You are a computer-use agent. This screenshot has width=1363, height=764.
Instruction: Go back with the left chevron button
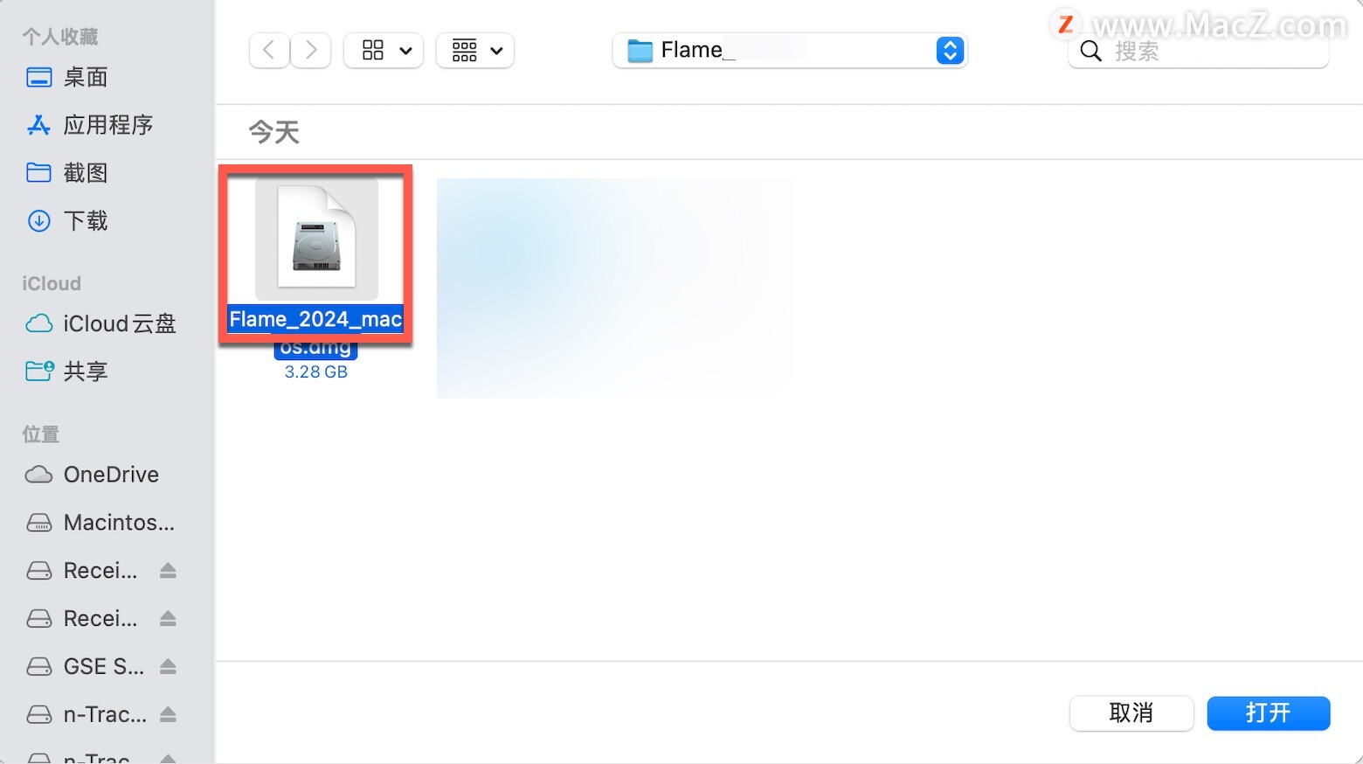pos(269,51)
